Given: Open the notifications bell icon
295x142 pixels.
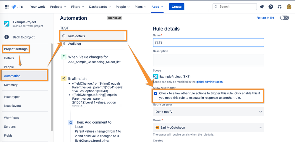Looking at the screenshot, I should 262,7.
